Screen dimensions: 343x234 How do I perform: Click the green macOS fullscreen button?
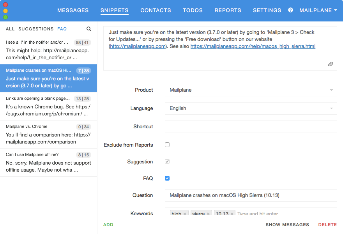click(x=5, y=17)
